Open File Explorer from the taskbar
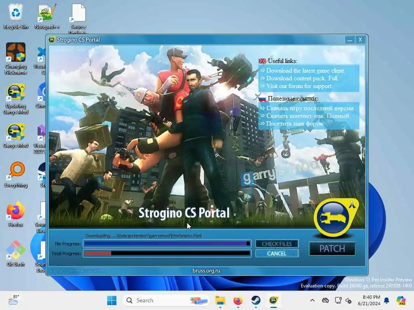Image resolution: width=414 pixels, height=310 pixels. (x=220, y=300)
